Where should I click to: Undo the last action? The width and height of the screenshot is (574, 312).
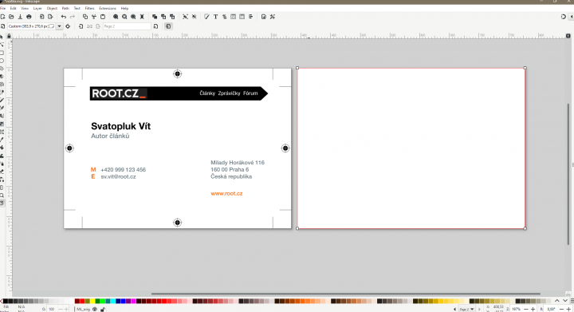[x=64, y=17]
